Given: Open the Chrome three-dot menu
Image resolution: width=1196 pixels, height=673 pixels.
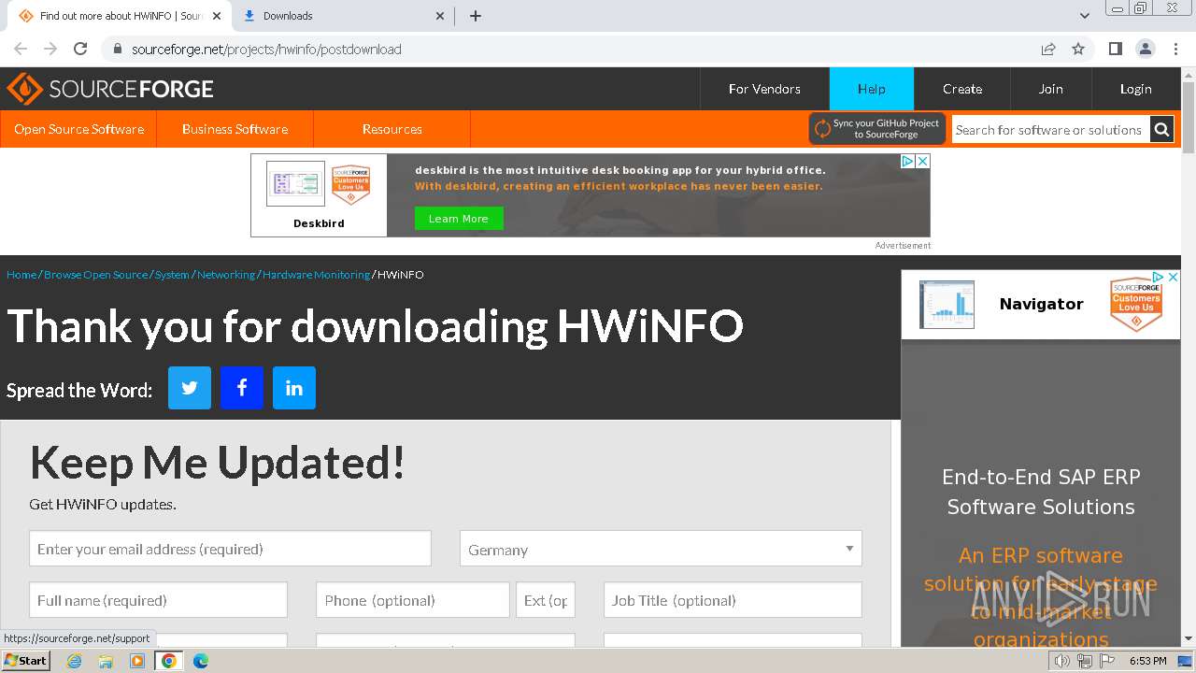Looking at the screenshot, I should (x=1175, y=49).
